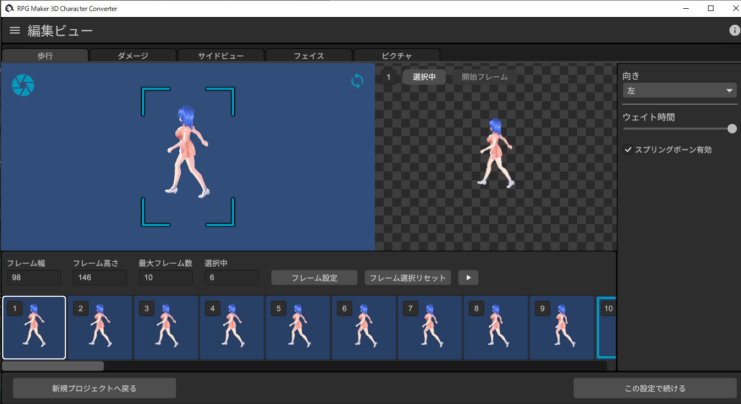Open the 向き direction dropdown
The image size is (741, 404).
tap(679, 90)
